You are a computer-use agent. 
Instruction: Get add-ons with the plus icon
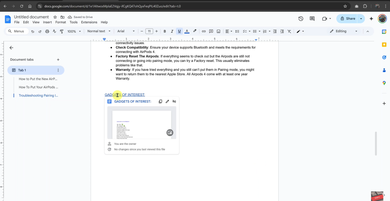(384, 103)
